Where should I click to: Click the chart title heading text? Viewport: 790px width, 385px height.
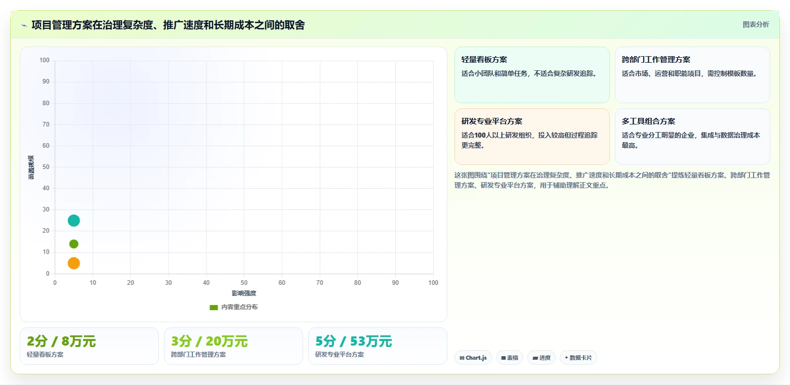click(x=168, y=25)
